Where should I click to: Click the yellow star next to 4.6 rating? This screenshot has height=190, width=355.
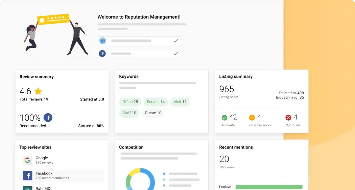pos(38,91)
